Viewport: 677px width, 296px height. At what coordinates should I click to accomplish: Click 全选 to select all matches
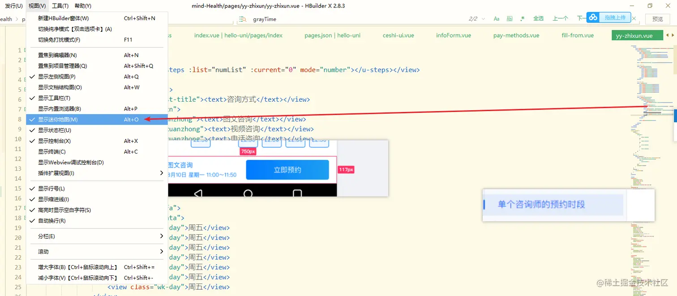[x=538, y=19]
